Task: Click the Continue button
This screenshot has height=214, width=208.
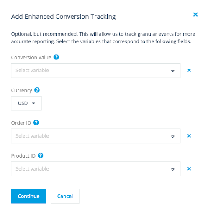Action: [x=28, y=196]
